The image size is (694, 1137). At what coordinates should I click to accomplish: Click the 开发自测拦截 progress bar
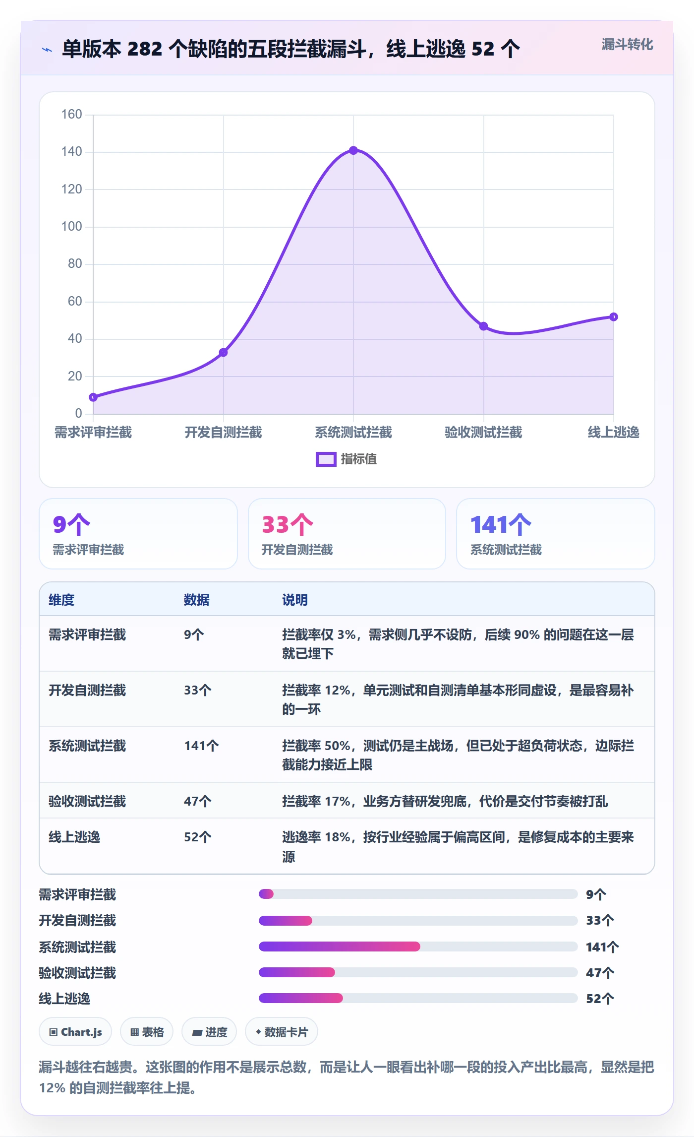tap(418, 921)
